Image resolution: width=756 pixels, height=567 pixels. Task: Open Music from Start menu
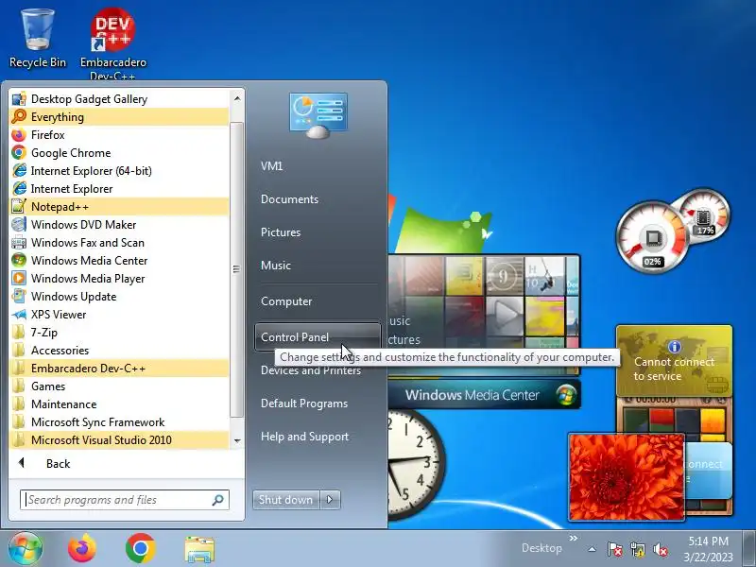(x=318, y=266)
